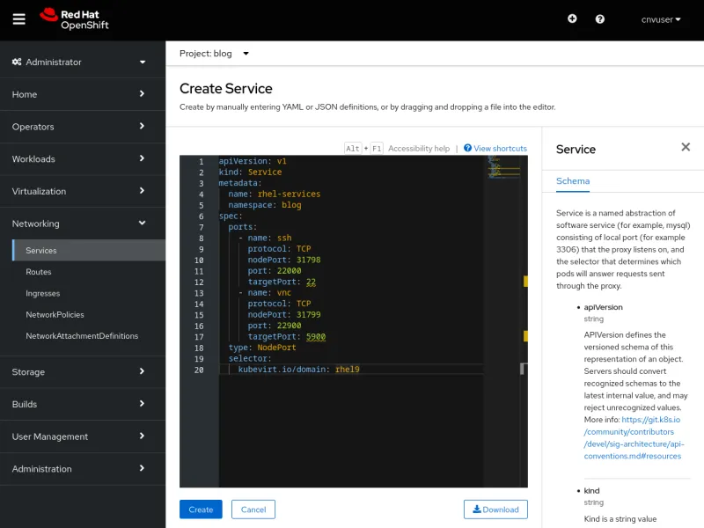The width and height of the screenshot is (704, 528).
Task: Select Routes in the Networking menu
Action: coord(39,272)
